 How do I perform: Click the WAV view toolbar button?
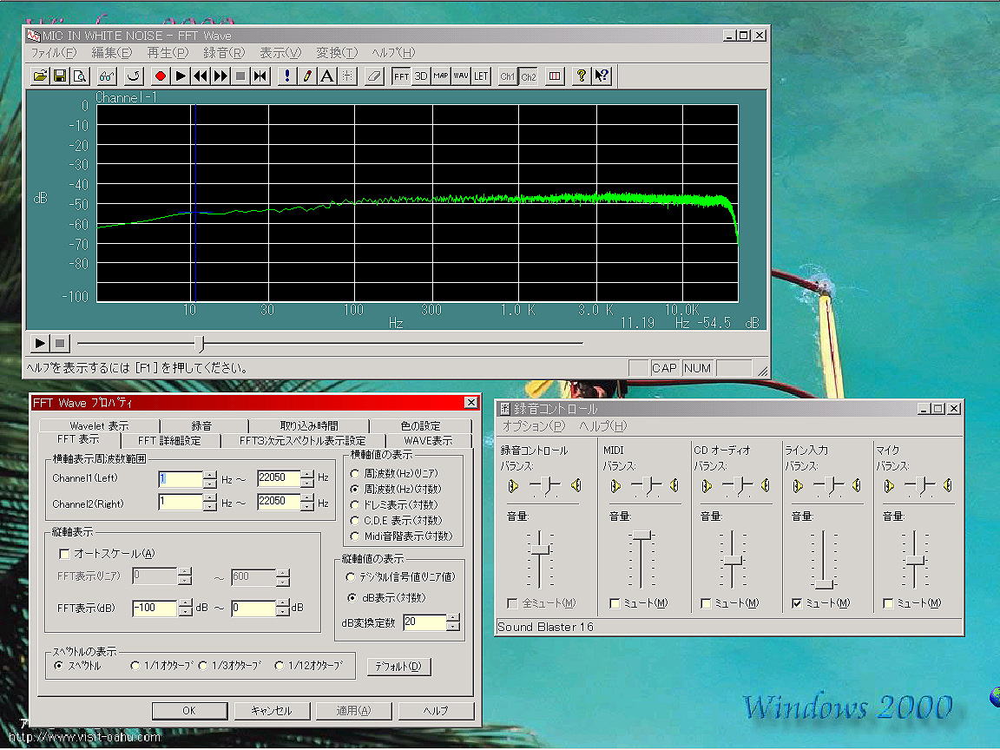pyautogui.click(x=461, y=76)
